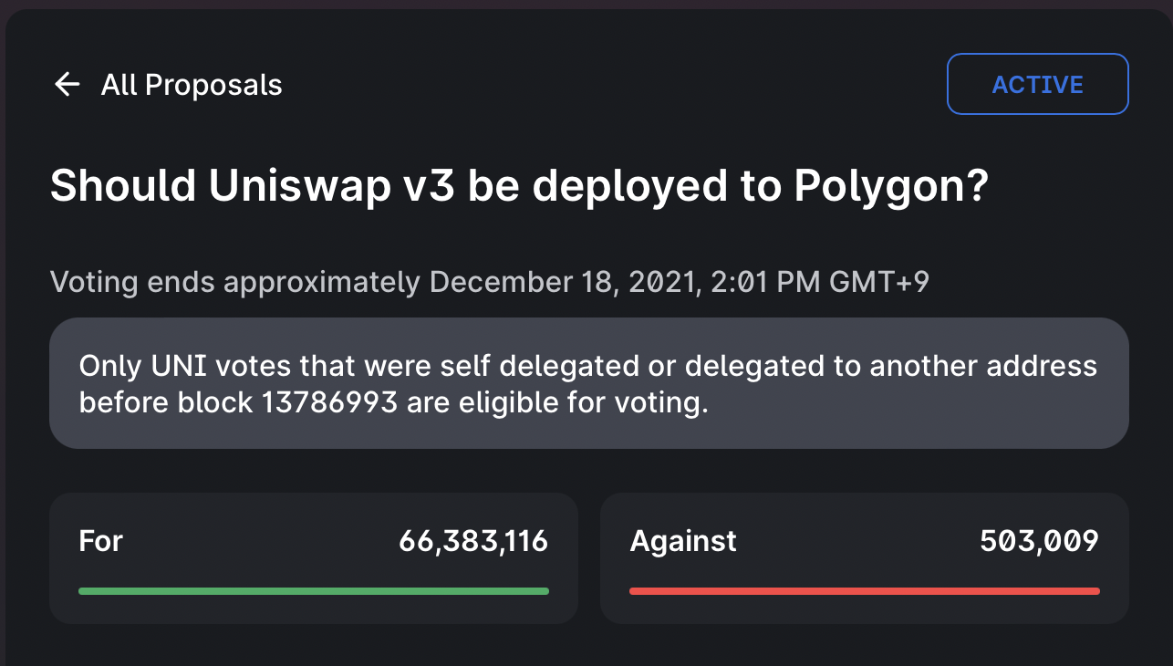Click the For label
This screenshot has width=1173, height=666.
coord(101,541)
